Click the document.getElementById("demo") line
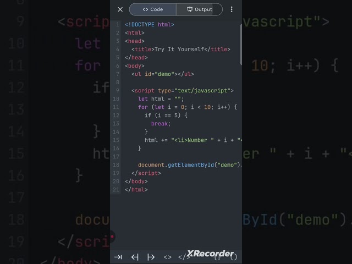This screenshot has width=352, height=264. coord(190,165)
